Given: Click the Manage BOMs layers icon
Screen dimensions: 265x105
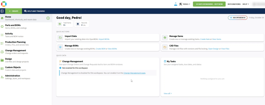Looking at the screenshot, I should click(x=60, y=47).
